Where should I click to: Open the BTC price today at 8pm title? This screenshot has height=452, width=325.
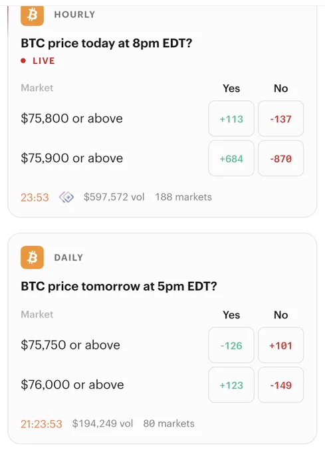tap(106, 43)
